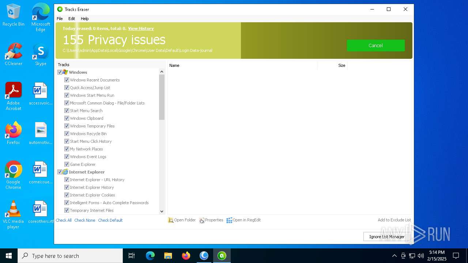
Task: Click the Check Default link
Action: click(x=110, y=220)
